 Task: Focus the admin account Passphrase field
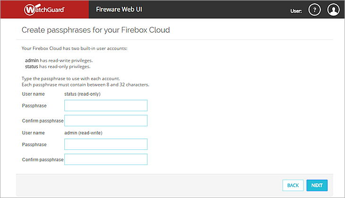106,144
